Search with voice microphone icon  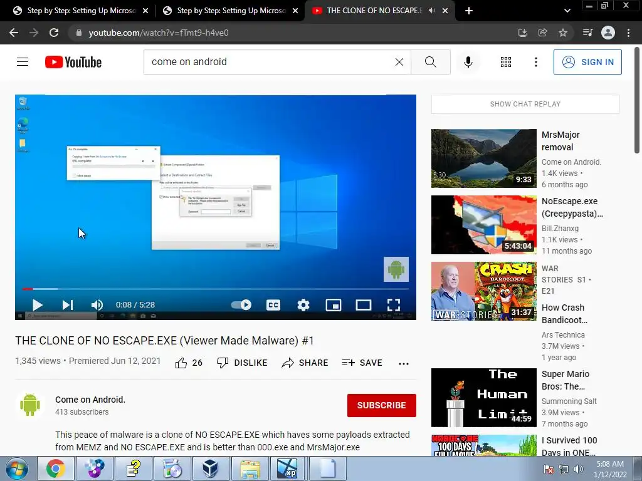coord(468,62)
